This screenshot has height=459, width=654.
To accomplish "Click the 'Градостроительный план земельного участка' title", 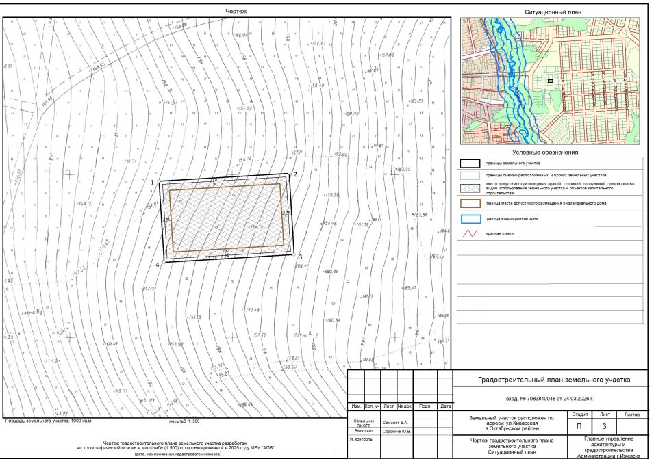I will 554,380.
